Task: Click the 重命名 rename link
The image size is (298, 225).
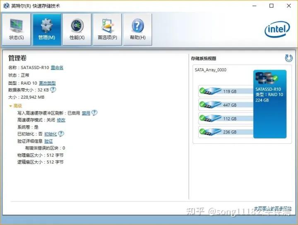Action: point(57,68)
